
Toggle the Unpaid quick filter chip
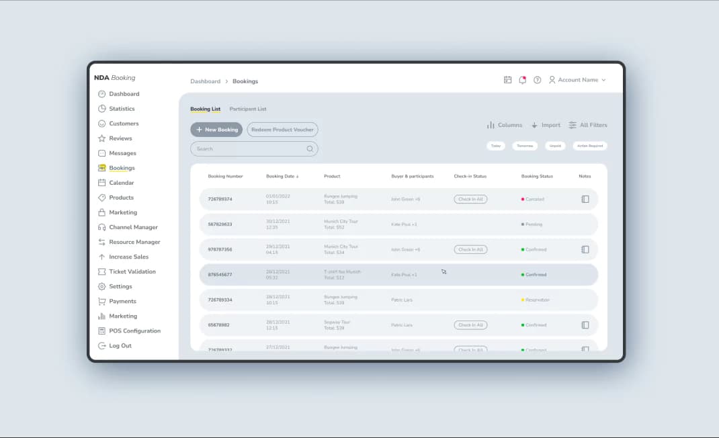(x=555, y=146)
